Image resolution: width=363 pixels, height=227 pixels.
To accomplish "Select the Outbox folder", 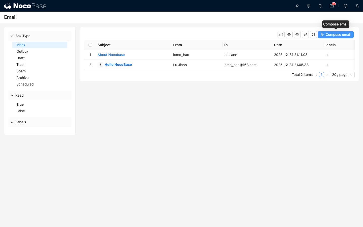I will [x=22, y=51].
